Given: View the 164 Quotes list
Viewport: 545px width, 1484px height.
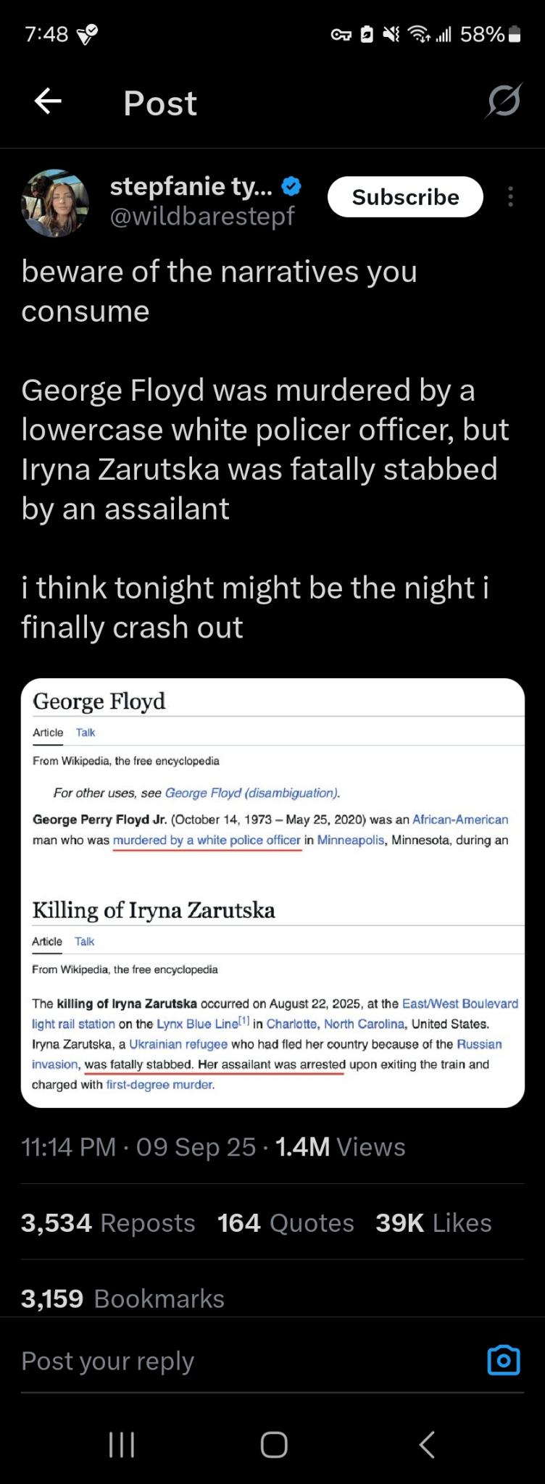Looking at the screenshot, I should click(286, 1222).
